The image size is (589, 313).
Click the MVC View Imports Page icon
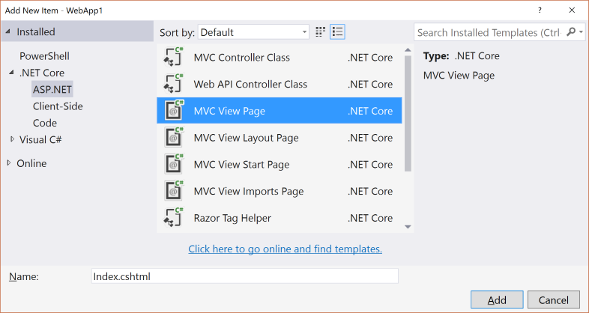pos(174,191)
